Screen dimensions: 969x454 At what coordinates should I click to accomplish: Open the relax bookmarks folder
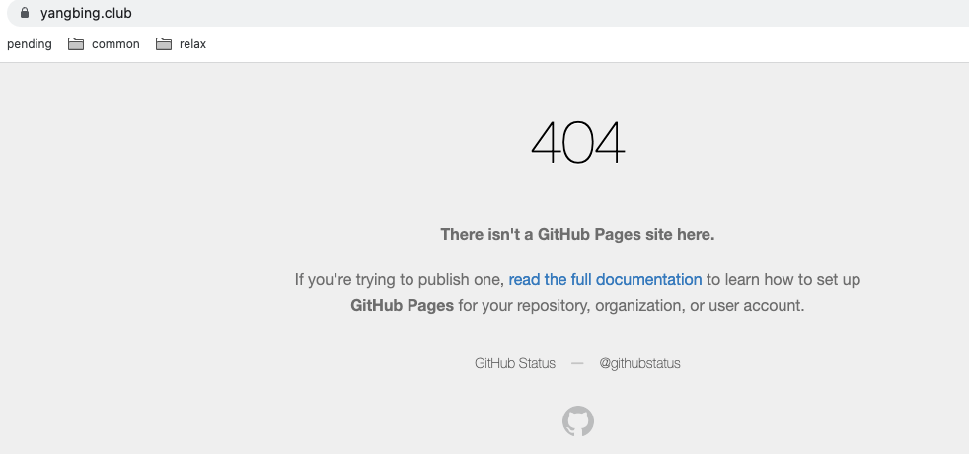(x=181, y=44)
